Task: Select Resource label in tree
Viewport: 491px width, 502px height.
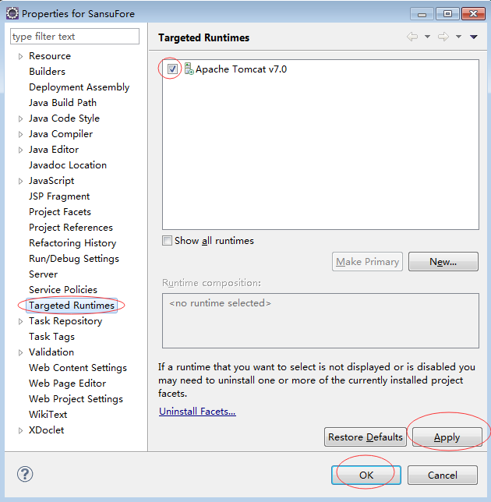Action: [50, 56]
